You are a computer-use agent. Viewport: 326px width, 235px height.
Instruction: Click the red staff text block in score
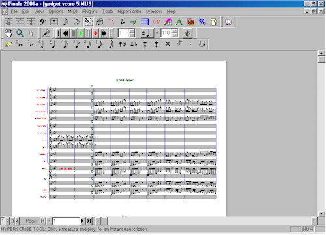pos(66,168)
